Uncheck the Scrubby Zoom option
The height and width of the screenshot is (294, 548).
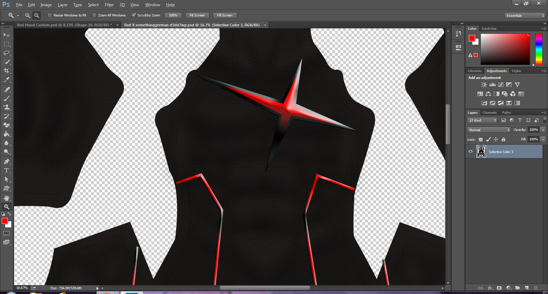point(134,15)
